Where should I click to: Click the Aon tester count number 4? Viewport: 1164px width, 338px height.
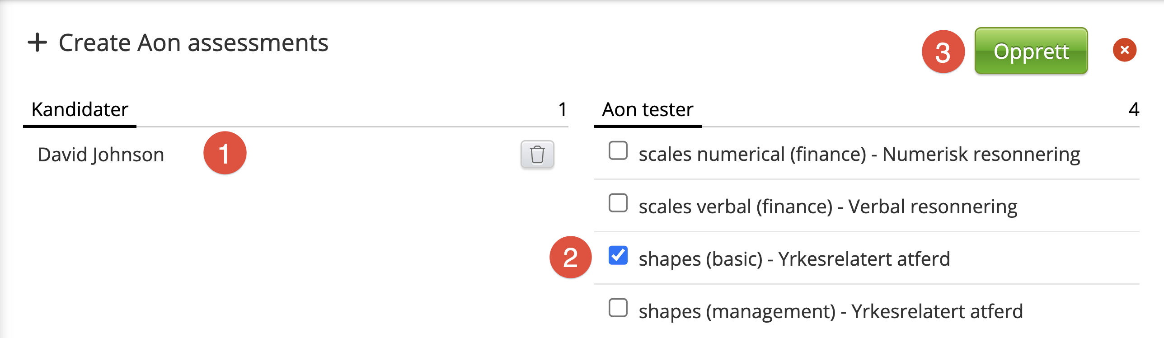pyautogui.click(x=1134, y=110)
